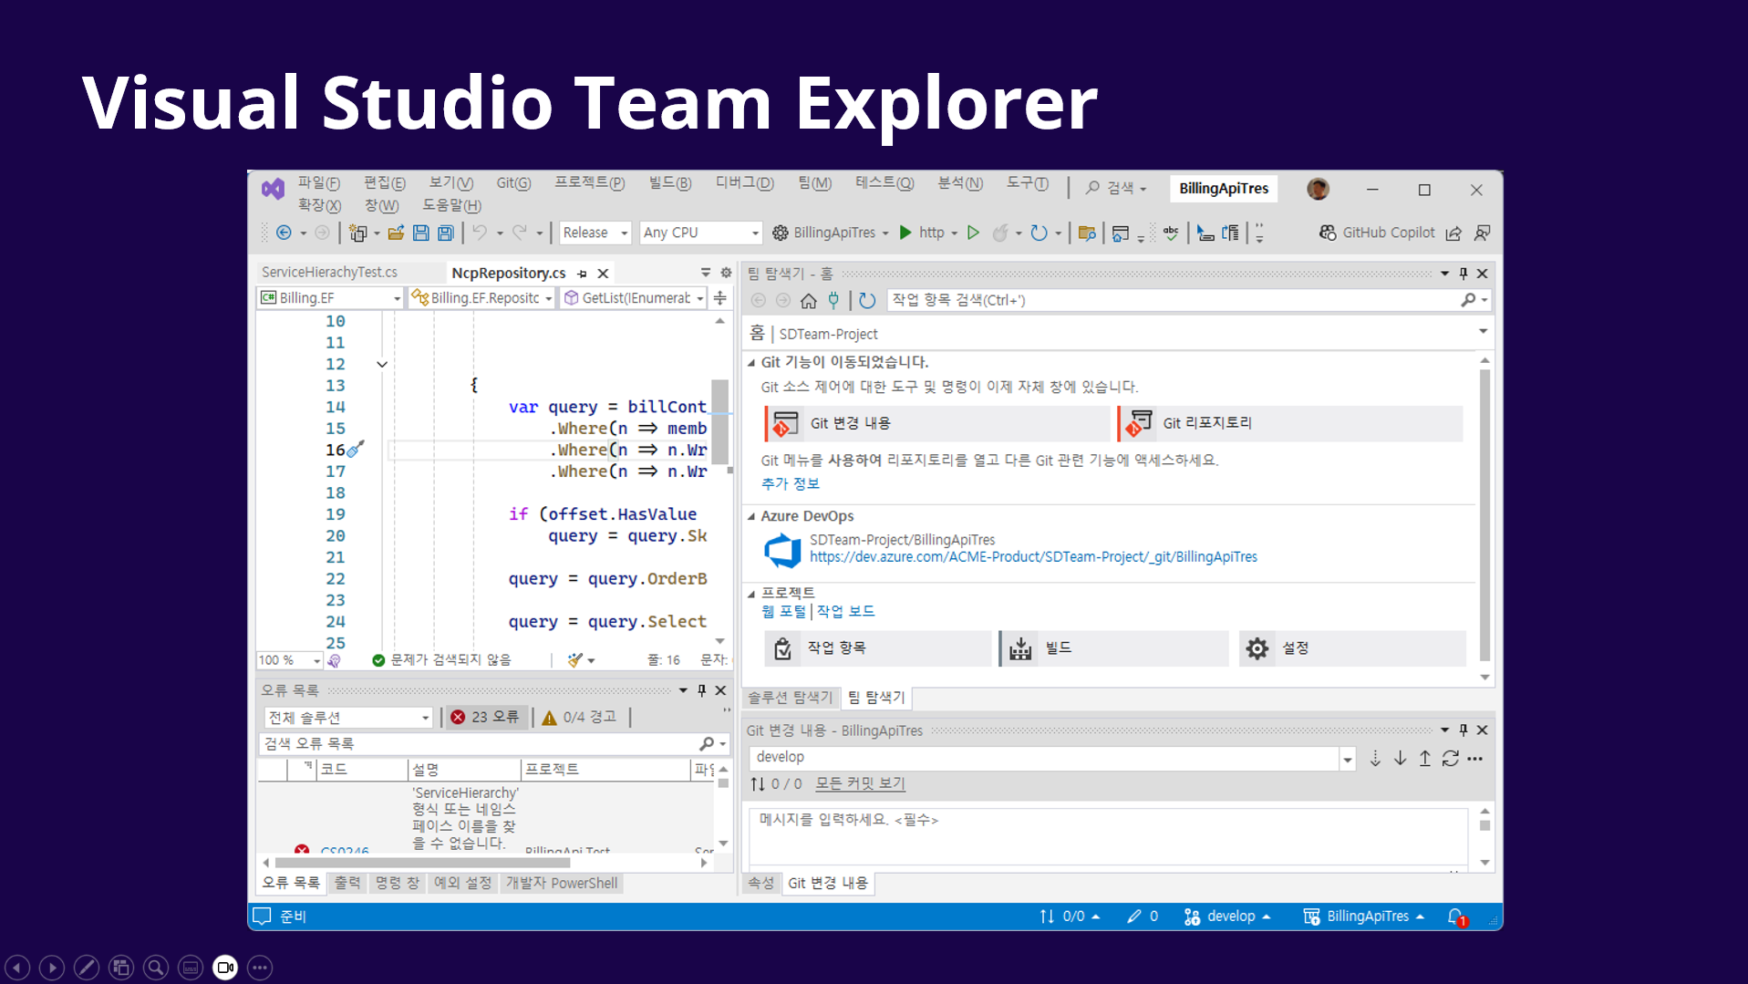Click the undo arrow icon
The width and height of the screenshot is (1748, 984).
(x=480, y=233)
